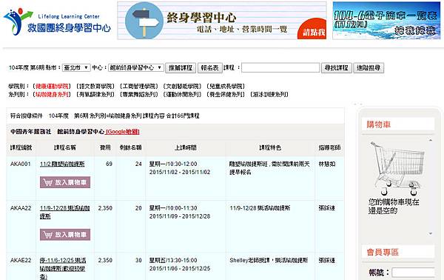Open the Google地圖 map link
This screenshot has width=444, height=280.
coord(123,132)
